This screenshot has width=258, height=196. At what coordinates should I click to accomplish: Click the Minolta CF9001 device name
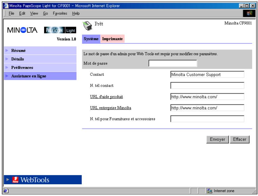point(238,23)
